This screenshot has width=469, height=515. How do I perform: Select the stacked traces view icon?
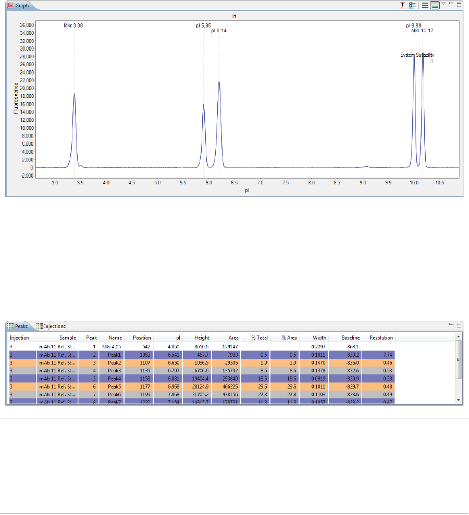pos(425,5)
